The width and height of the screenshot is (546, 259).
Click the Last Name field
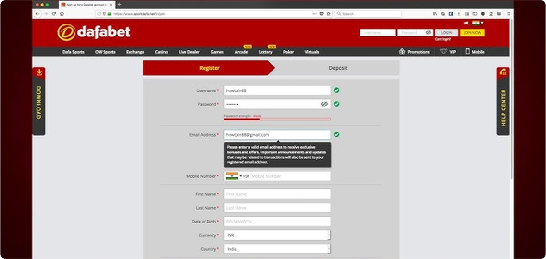pyautogui.click(x=278, y=208)
